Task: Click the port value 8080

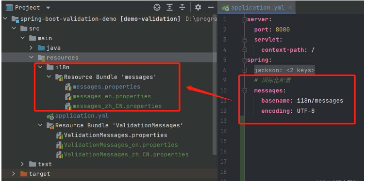Action: pyautogui.click(x=283, y=30)
